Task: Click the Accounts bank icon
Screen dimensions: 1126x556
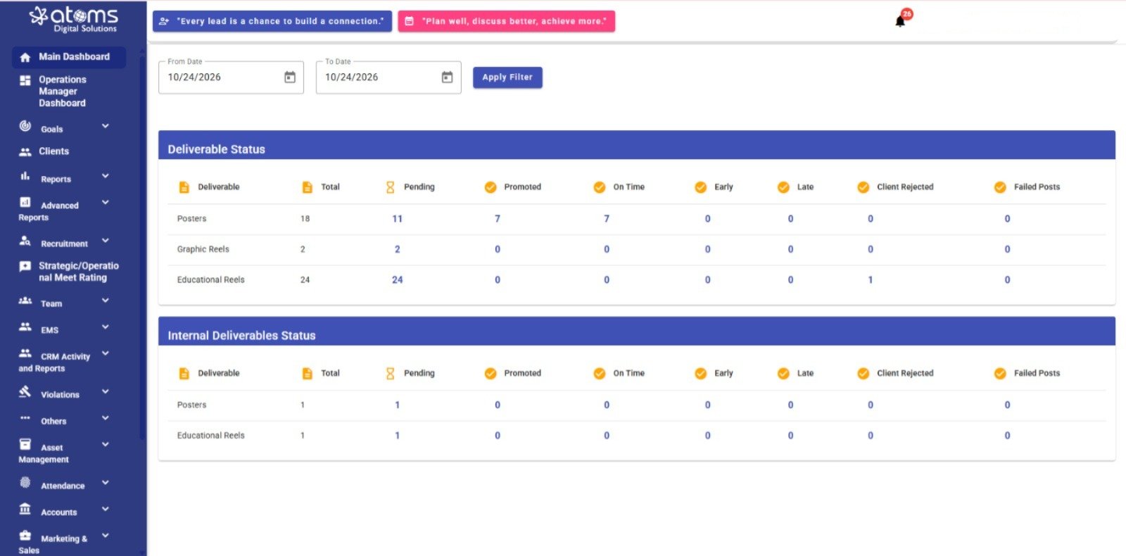Action: 25,509
